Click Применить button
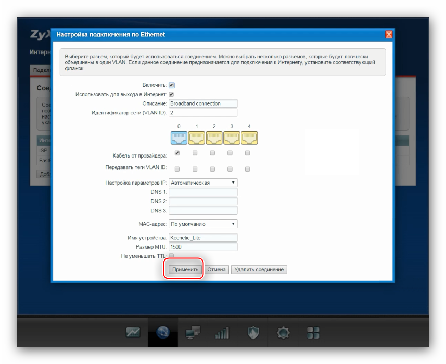 click(x=185, y=270)
